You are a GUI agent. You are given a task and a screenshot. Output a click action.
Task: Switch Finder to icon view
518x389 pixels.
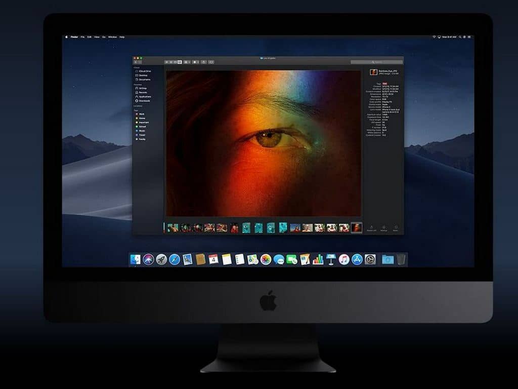tap(166, 62)
